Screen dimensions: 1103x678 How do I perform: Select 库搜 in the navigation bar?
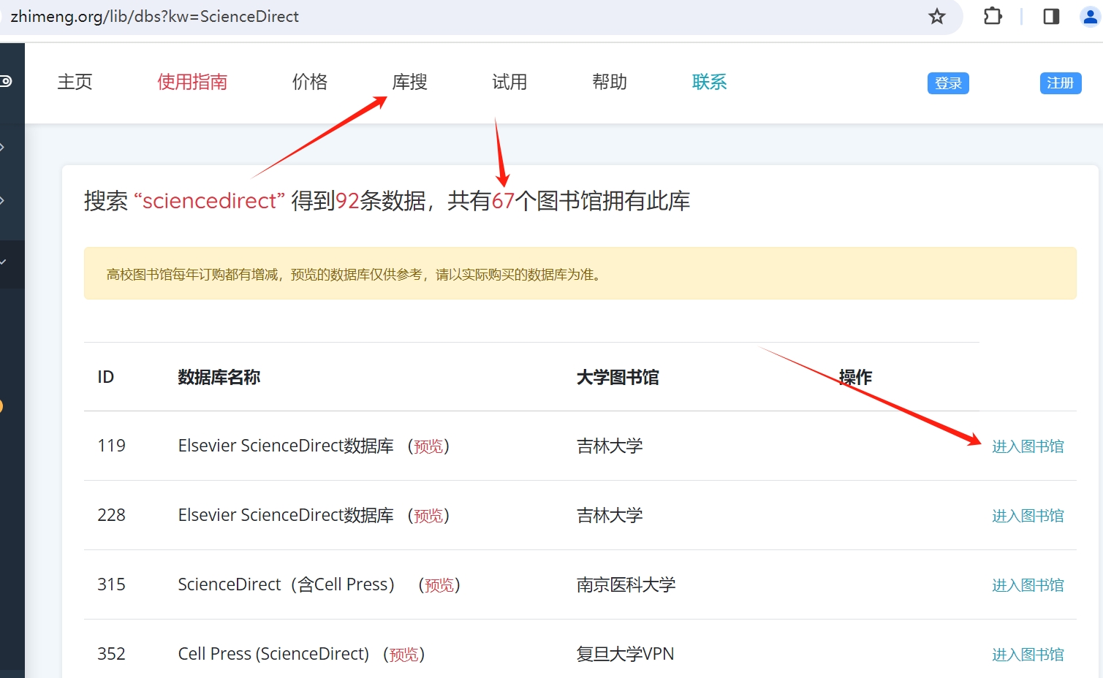409,82
